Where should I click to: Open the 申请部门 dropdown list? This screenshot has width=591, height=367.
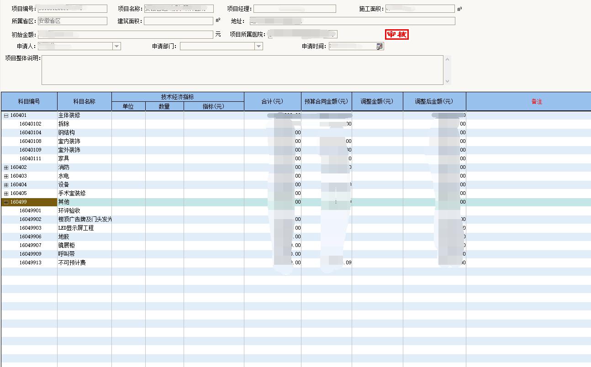(259, 46)
